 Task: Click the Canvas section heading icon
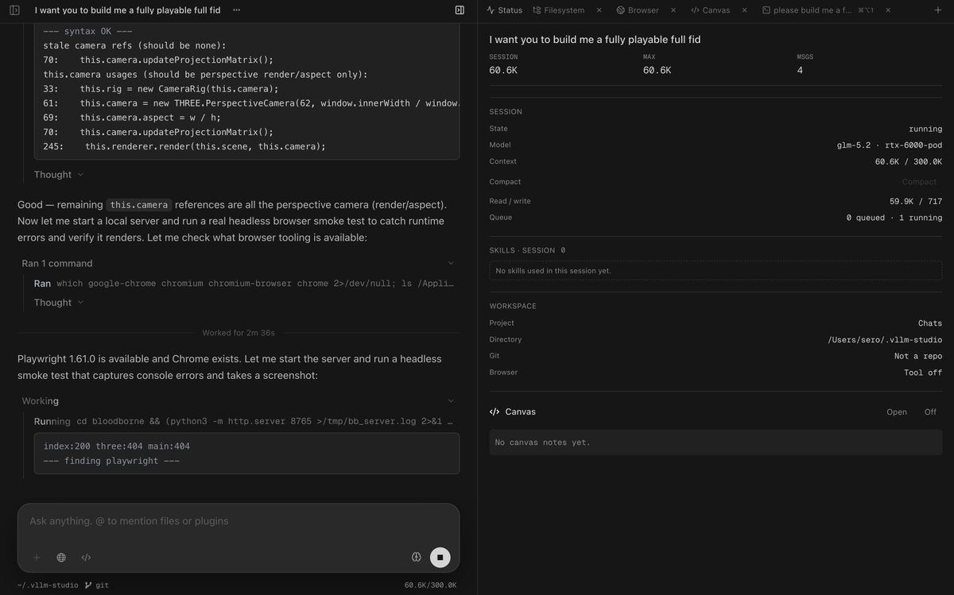point(494,412)
